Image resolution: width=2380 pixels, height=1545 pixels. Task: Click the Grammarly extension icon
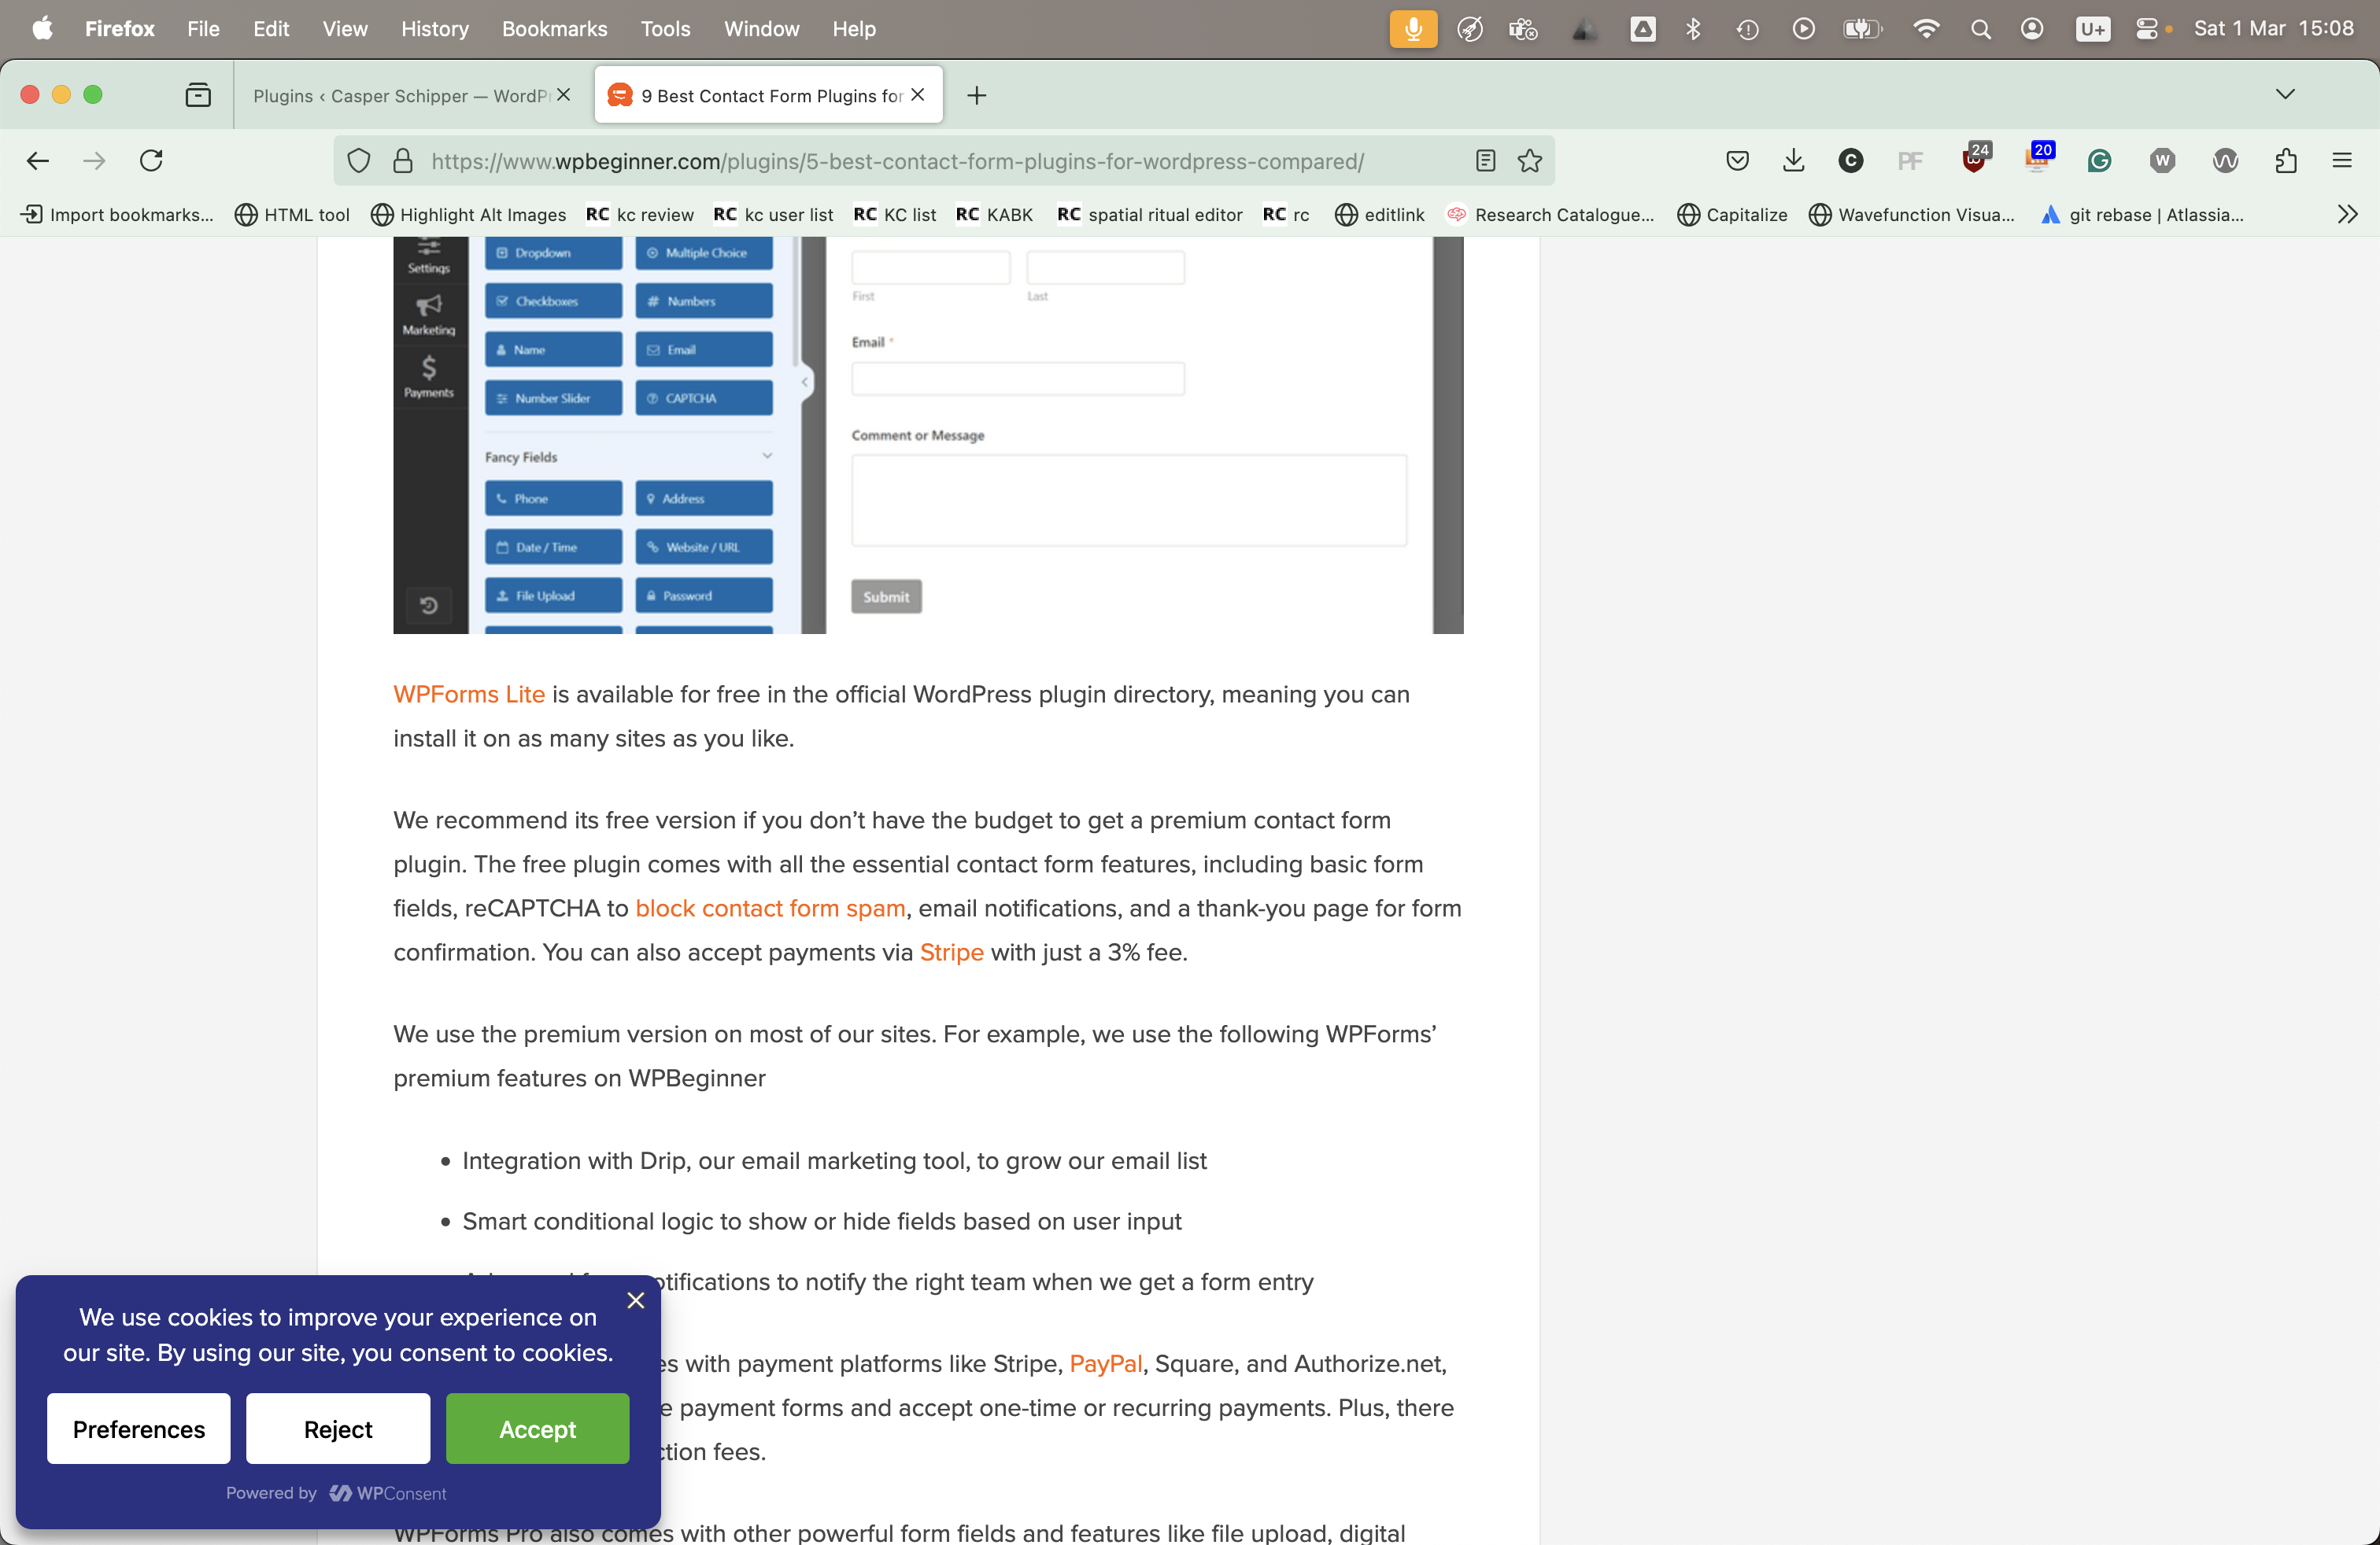(x=2099, y=161)
